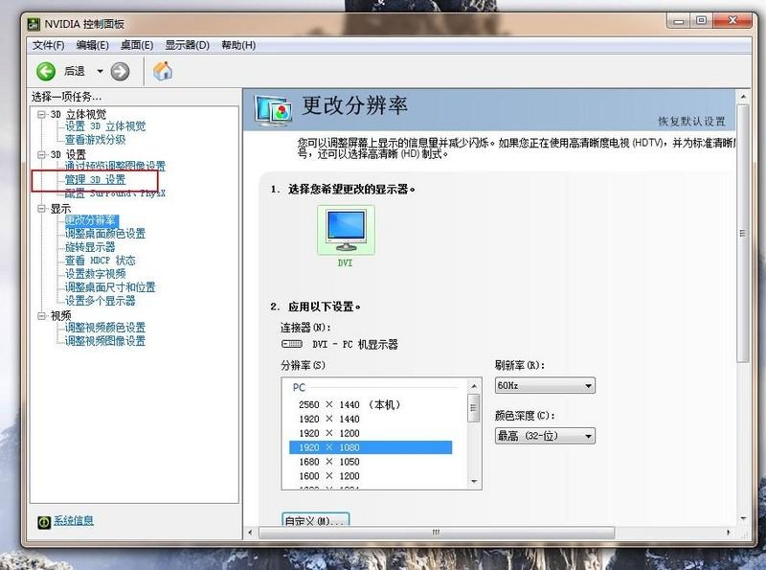Open 设置多个显示器 task

pos(101,301)
